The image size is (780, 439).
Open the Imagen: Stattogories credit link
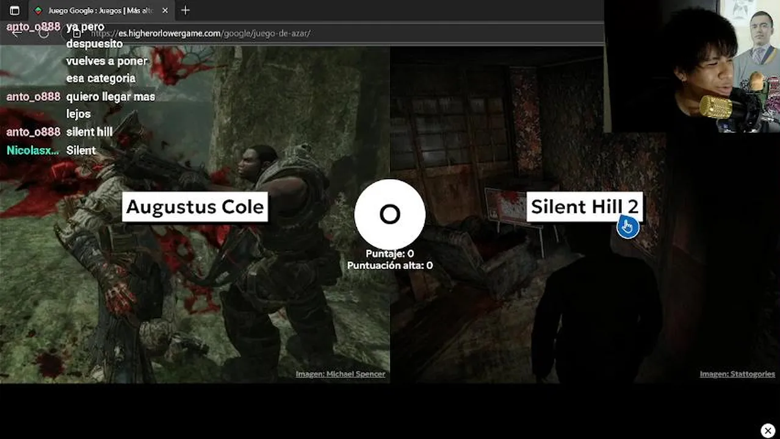(x=737, y=374)
